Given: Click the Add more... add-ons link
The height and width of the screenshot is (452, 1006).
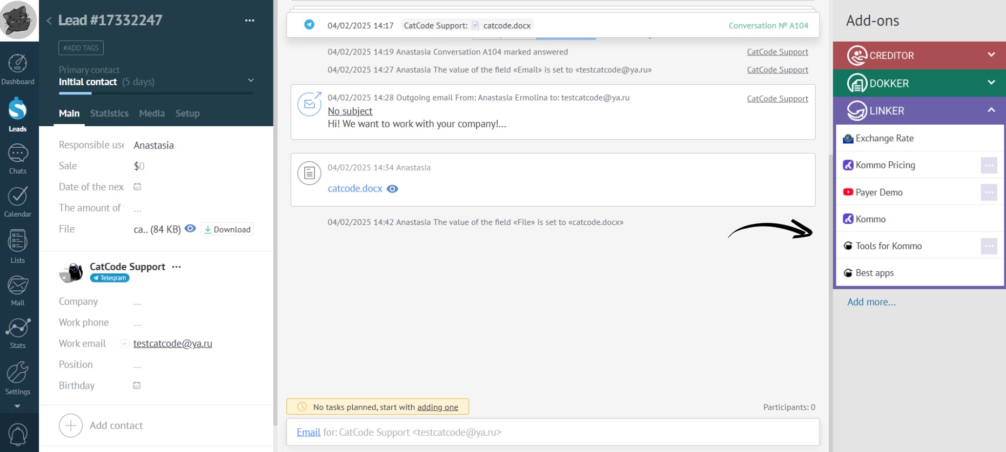Looking at the screenshot, I should tap(871, 302).
